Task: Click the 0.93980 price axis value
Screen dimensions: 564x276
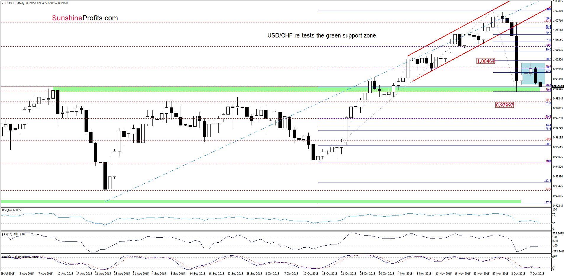Action: 558,177
